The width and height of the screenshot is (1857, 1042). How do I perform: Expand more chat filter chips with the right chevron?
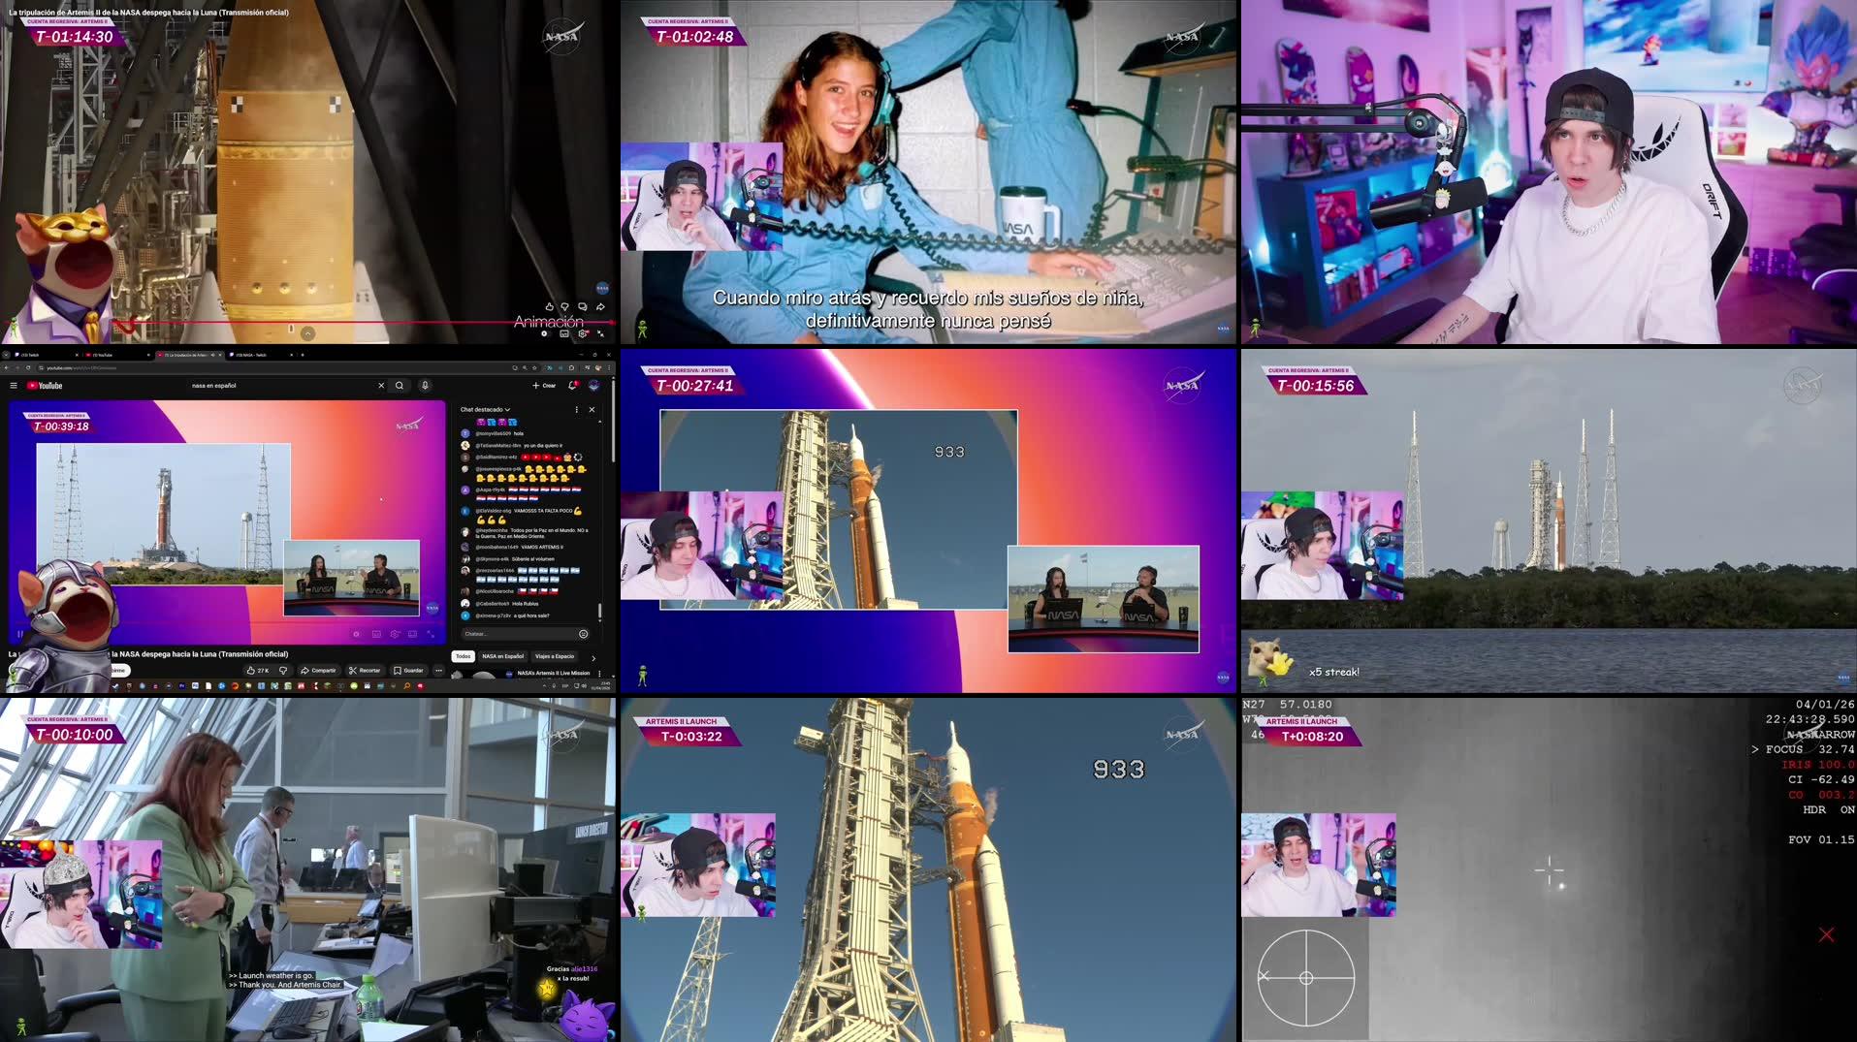point(593,657)
